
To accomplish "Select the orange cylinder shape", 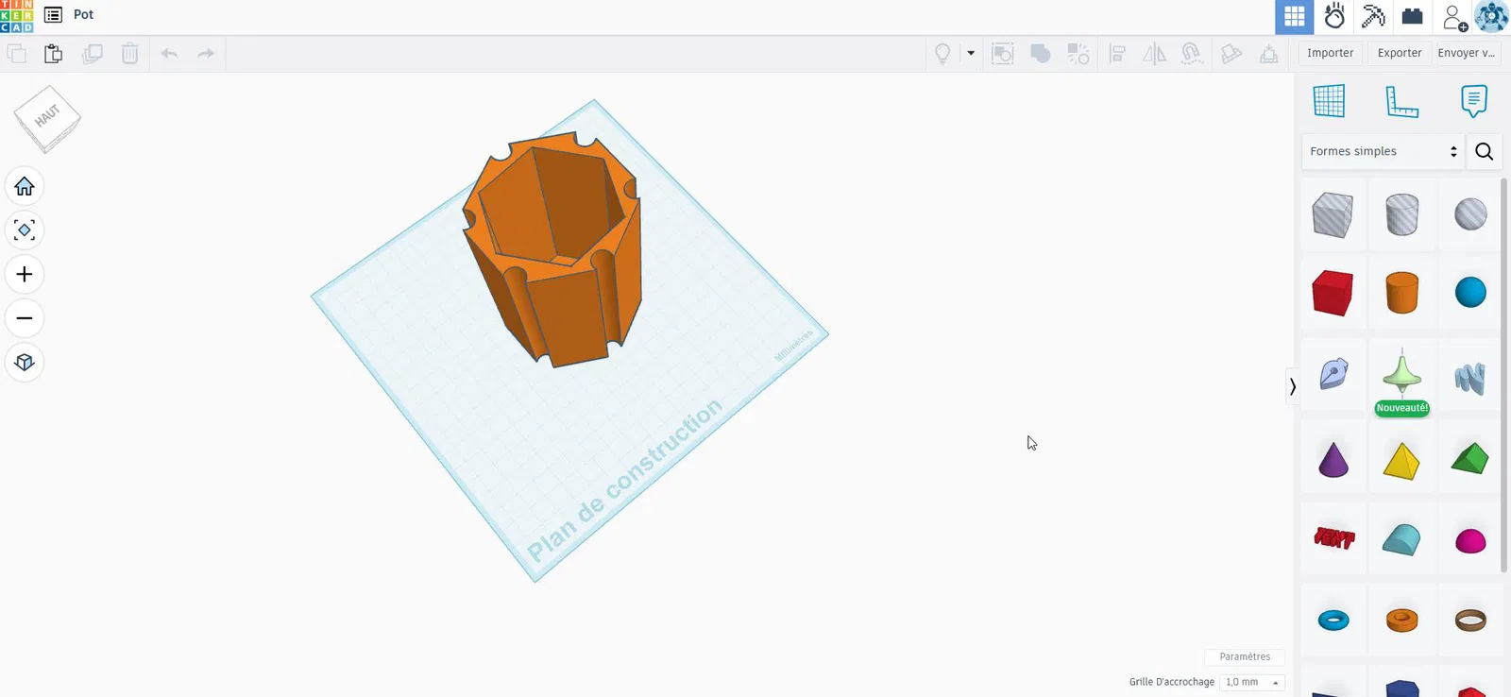I will tap(1402, 293).
